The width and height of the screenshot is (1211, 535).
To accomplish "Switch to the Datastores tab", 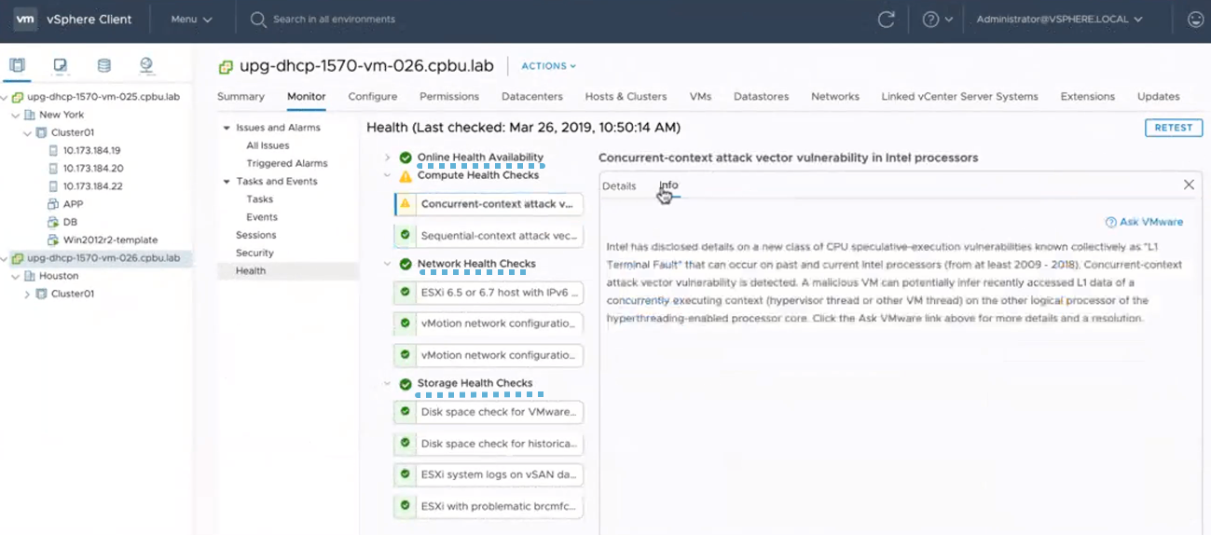I will 761,96.
